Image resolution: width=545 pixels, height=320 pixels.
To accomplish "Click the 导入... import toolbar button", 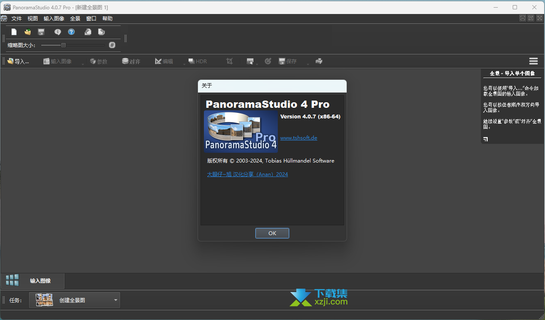I will (x=18, y=61).
